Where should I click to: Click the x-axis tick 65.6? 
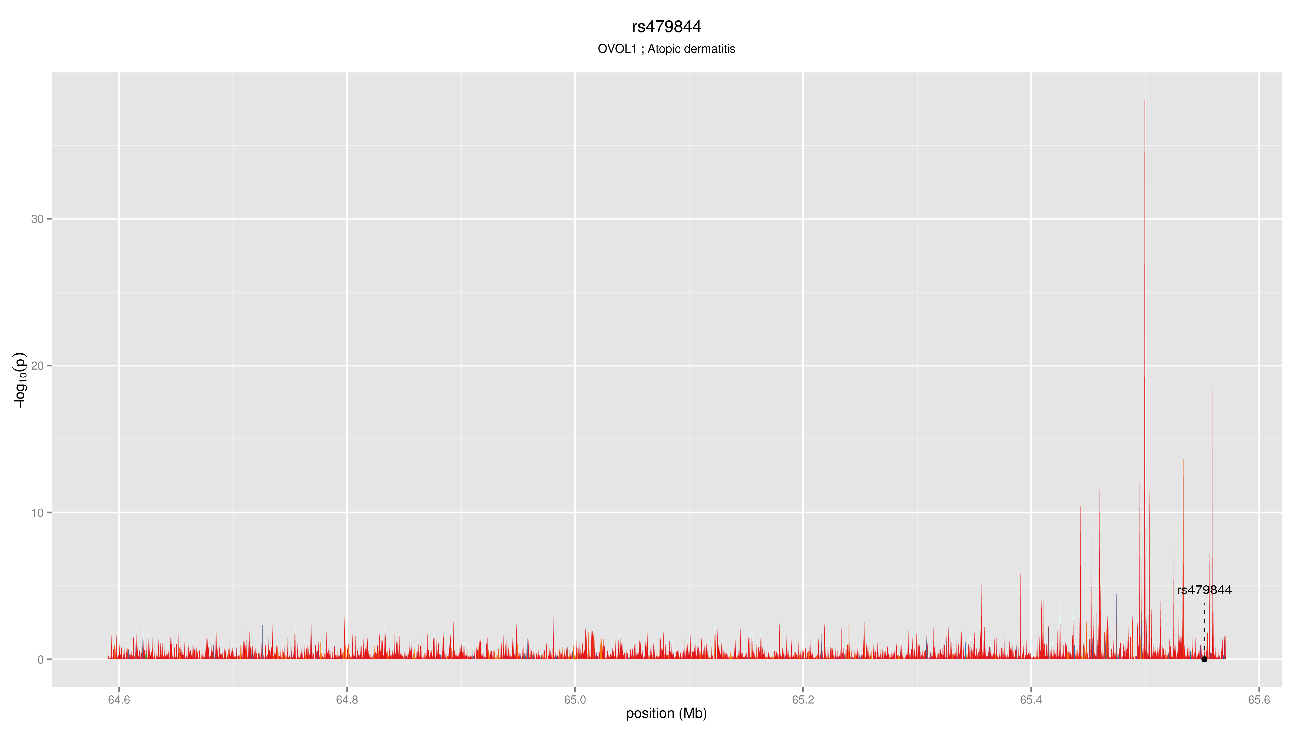tap(1259, 700)
